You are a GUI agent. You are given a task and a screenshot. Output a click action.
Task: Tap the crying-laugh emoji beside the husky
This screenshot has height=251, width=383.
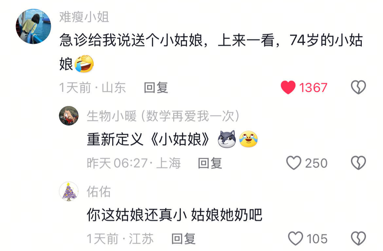(x=248, y=139)
